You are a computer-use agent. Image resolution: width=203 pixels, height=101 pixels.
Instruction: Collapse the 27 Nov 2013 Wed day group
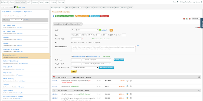(199, 90)
